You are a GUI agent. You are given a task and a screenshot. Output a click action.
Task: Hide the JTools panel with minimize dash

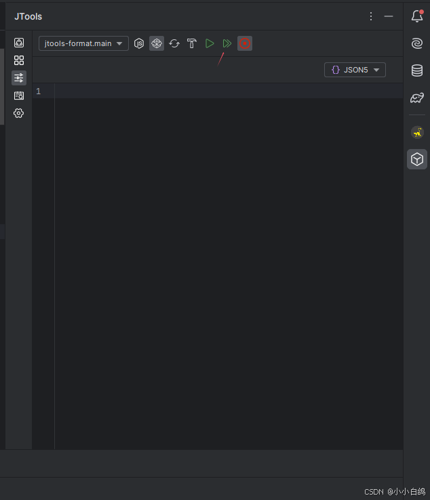(x=389, y=16)
